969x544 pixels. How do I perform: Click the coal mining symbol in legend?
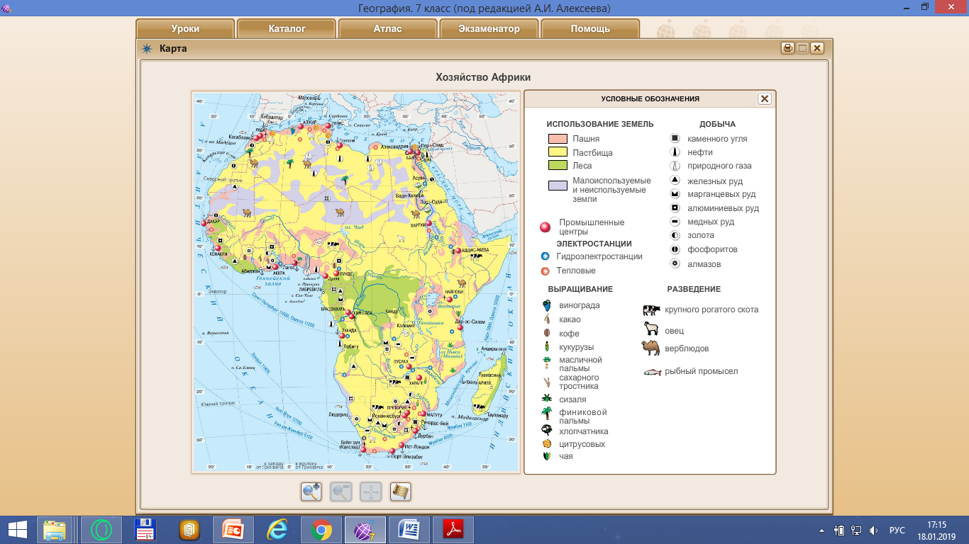tap(675, 139)
